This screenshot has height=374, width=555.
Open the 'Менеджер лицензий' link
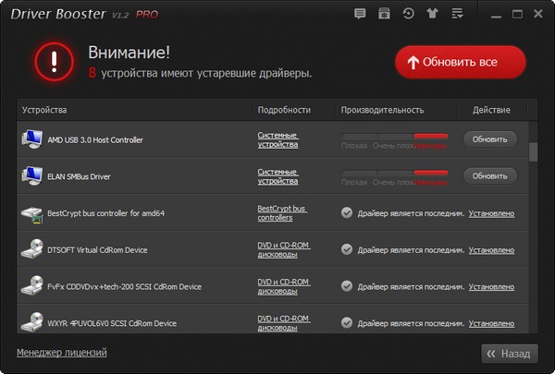[x=62, y=353]
